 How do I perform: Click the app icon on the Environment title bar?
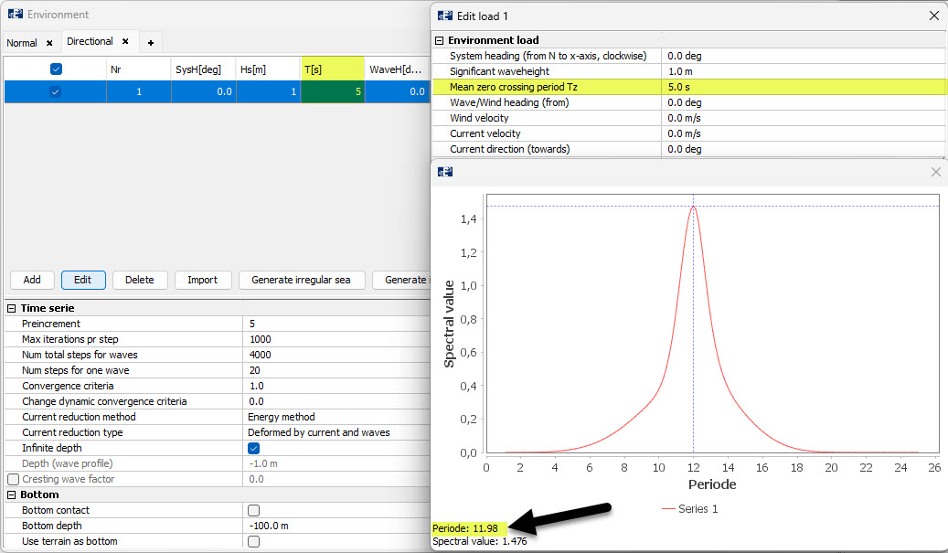[x=15, y=14]
